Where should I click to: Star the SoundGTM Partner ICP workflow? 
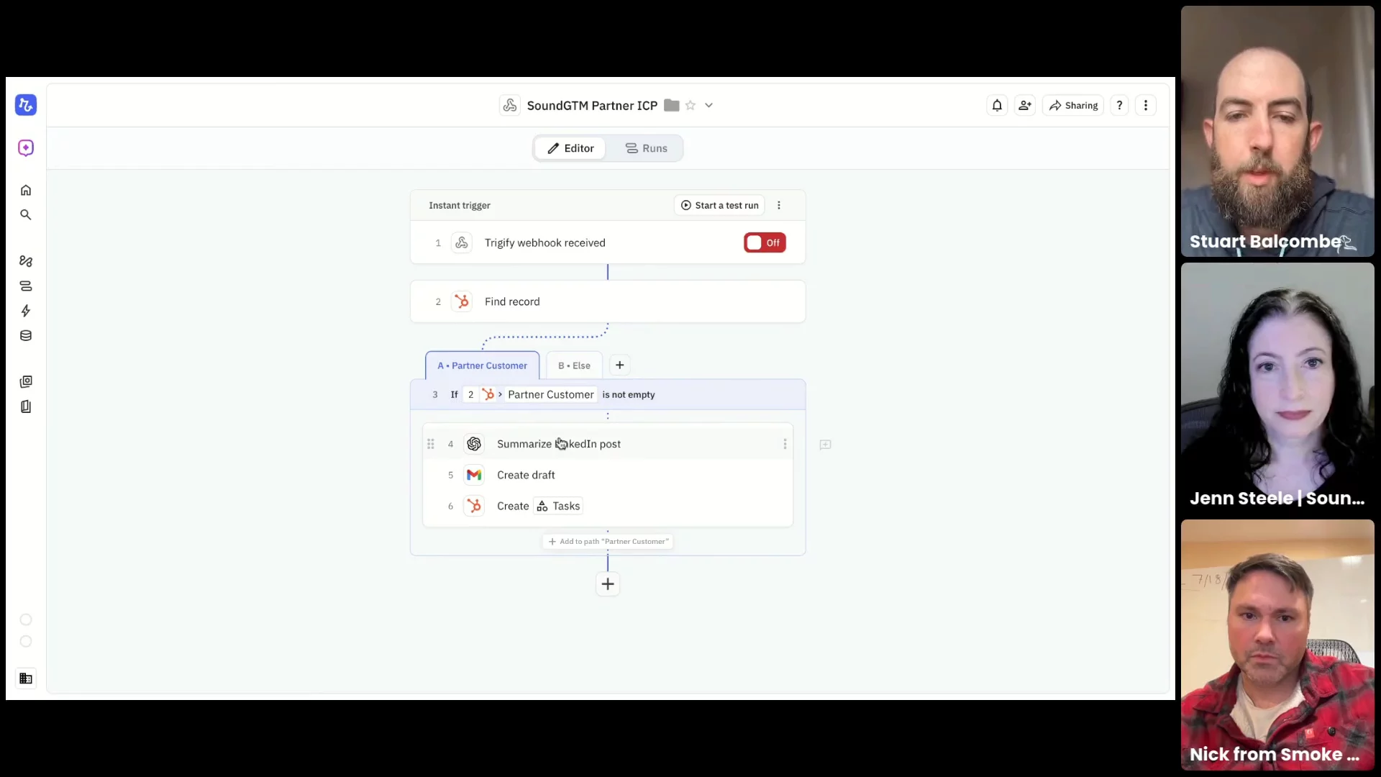click(690, 106)
